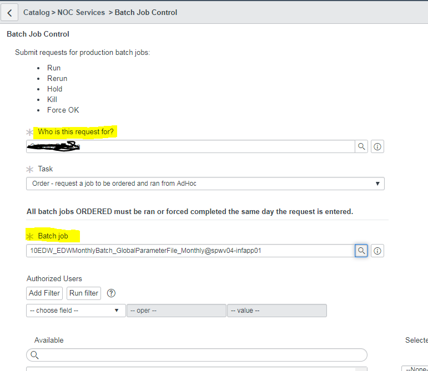Click the disabled 'oper' filter dropdown
The image size is (428, 371).
(177, 311)
